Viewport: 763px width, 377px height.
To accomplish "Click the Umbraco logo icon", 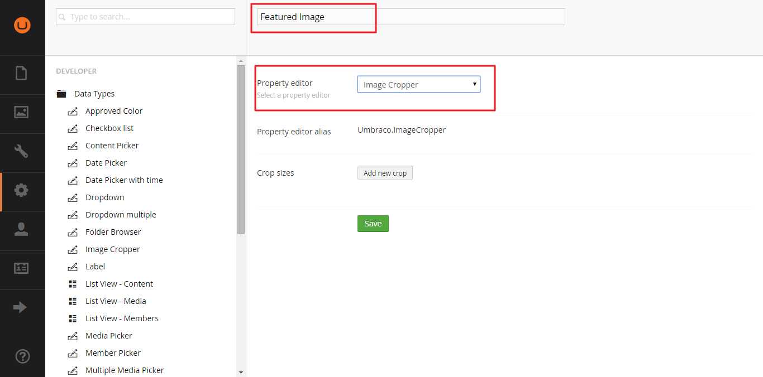I will point(22,25).
